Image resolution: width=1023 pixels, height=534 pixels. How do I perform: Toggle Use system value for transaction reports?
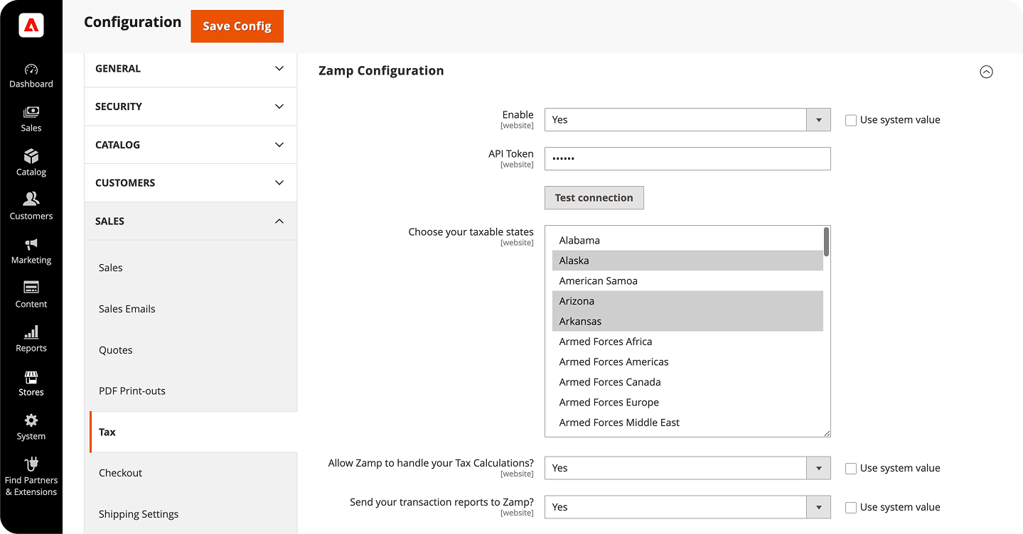tap(850, 508)
